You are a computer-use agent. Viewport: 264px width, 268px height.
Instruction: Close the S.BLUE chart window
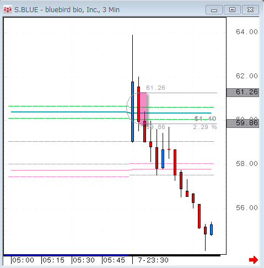pyautogui.click(x=251, y=10)
